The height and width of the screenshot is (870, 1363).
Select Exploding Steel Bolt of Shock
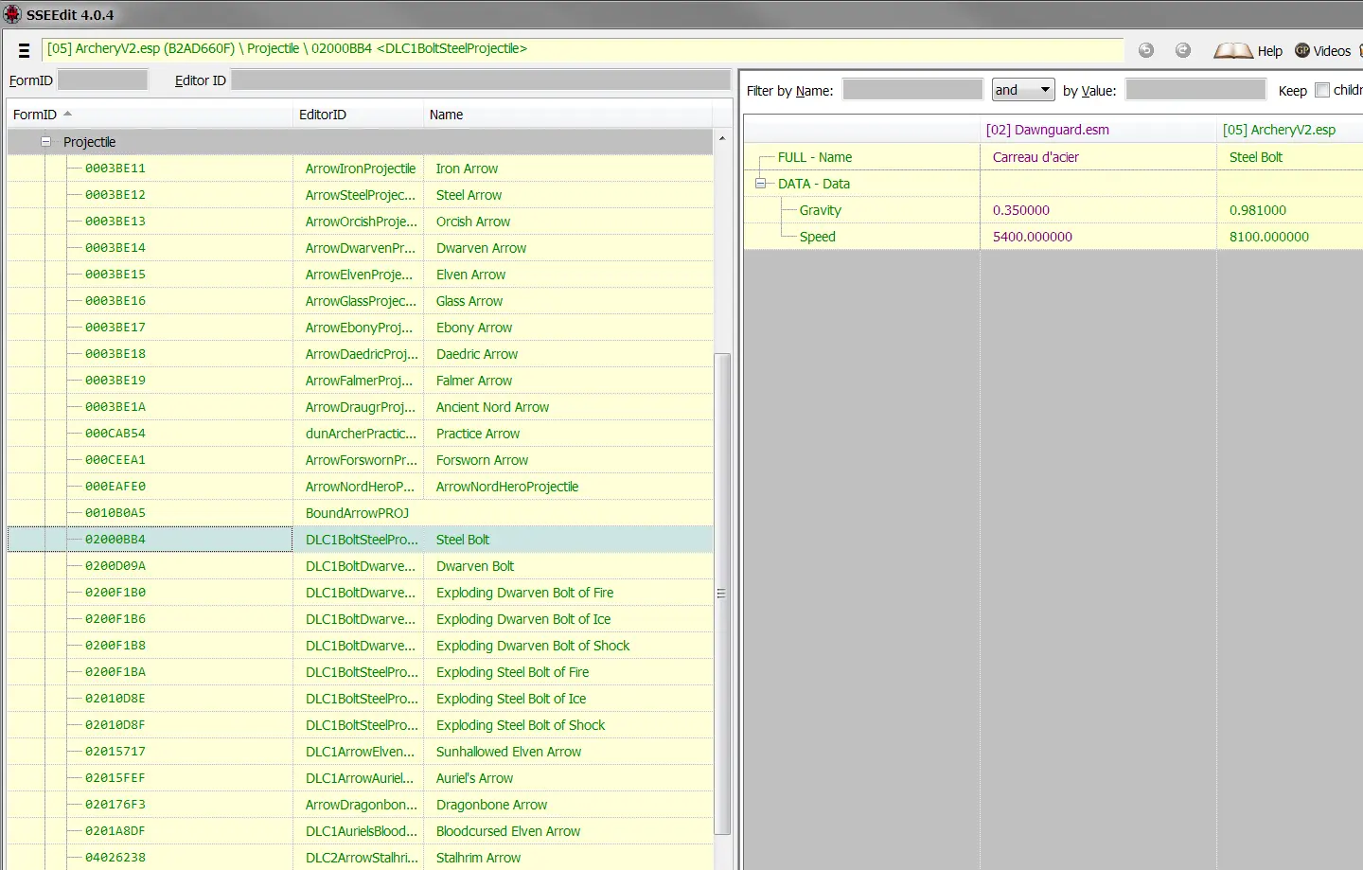pyautogui.click(x=360, y=725)
